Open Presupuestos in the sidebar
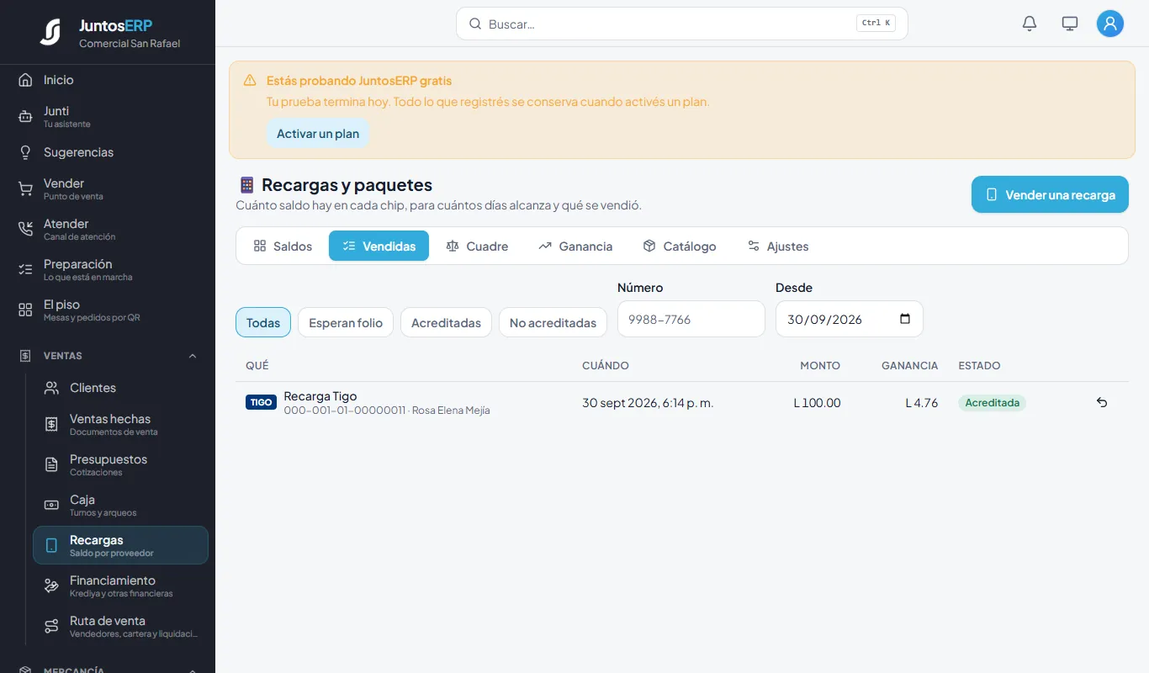 120,464
